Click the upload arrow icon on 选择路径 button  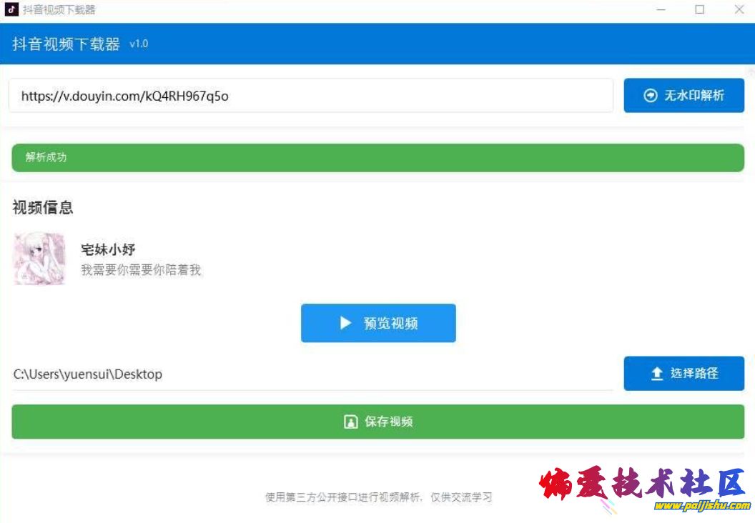pos(656,373)
